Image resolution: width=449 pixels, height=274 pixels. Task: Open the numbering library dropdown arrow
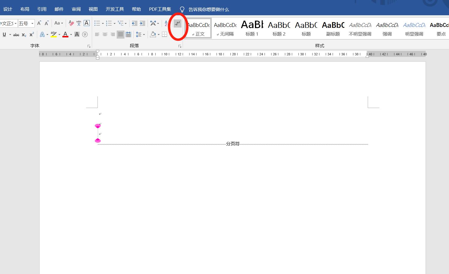click(114, 23)
